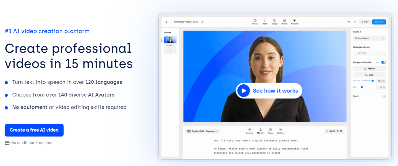Select the Text tool
The width and height of the screenshot is (398, 166).
pos(265,22)
